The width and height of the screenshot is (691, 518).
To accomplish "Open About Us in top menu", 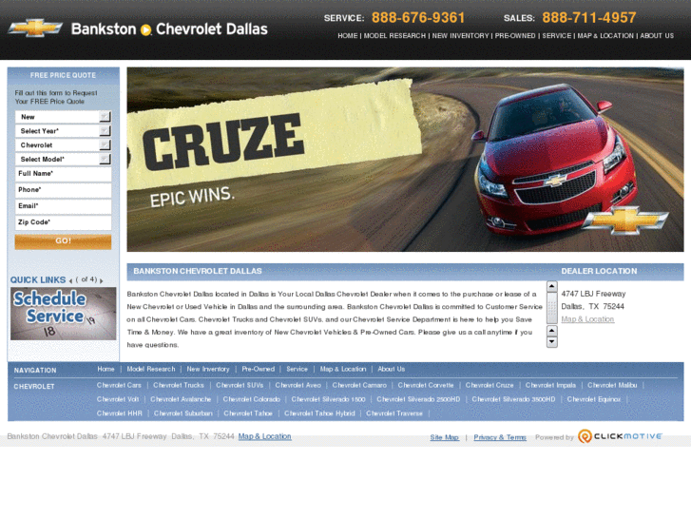I will pos(657,36).
